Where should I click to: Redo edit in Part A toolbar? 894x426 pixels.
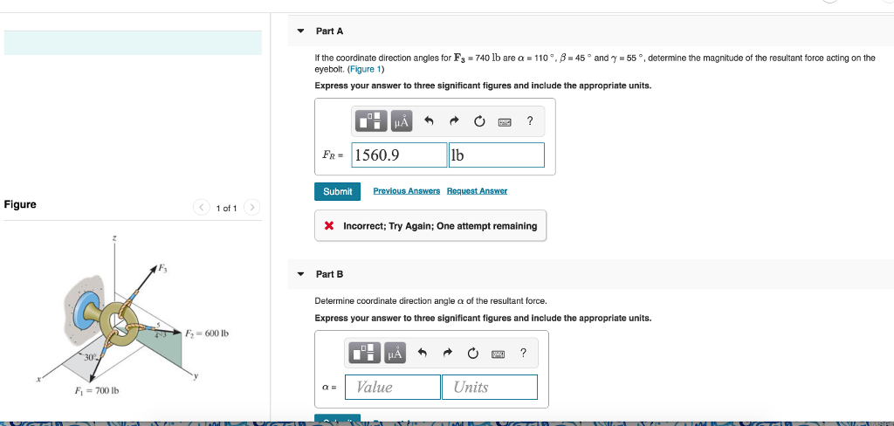tap(454, 120)
